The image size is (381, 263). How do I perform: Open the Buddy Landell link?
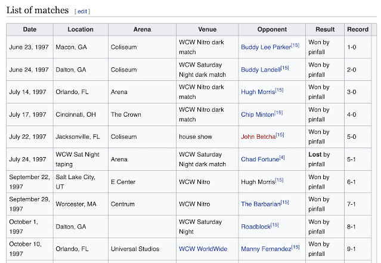(261, 70)
